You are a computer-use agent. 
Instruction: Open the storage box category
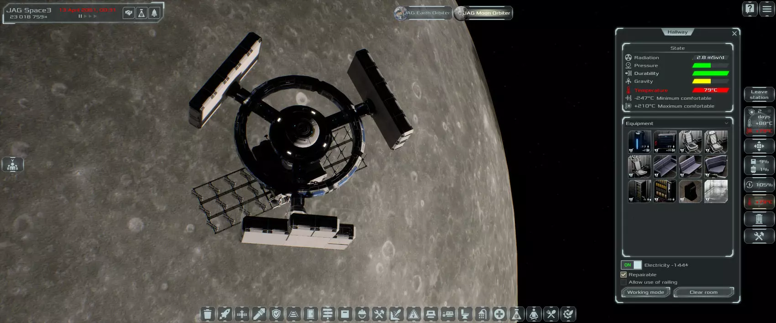click(345, 314)
